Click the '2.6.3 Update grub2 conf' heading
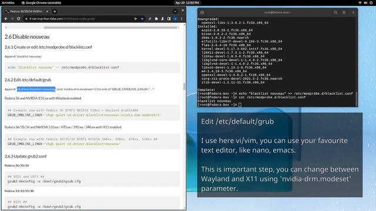This screenshot has height=211, width=376. click(25, 156)
